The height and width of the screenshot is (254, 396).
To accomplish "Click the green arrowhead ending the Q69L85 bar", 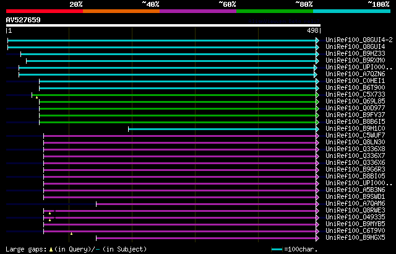I will [317, 102].
